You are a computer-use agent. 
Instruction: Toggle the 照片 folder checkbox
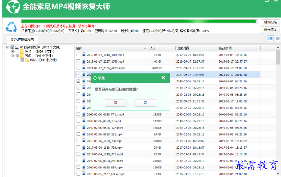(18, 51)
